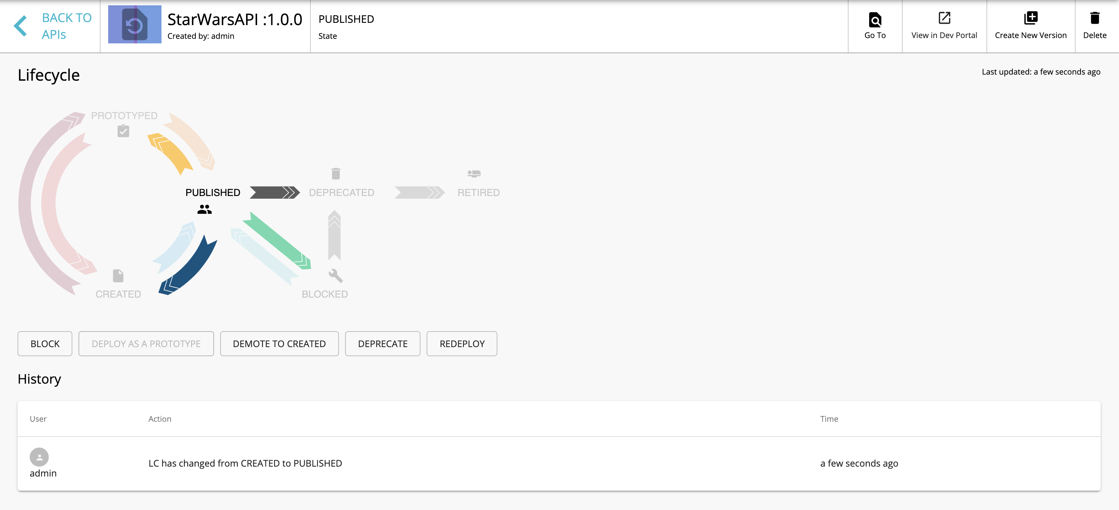Click 'Last updated: a few seconds ago'
The width and height of the screenshot is (1119, 510).
pos(1041,72)
